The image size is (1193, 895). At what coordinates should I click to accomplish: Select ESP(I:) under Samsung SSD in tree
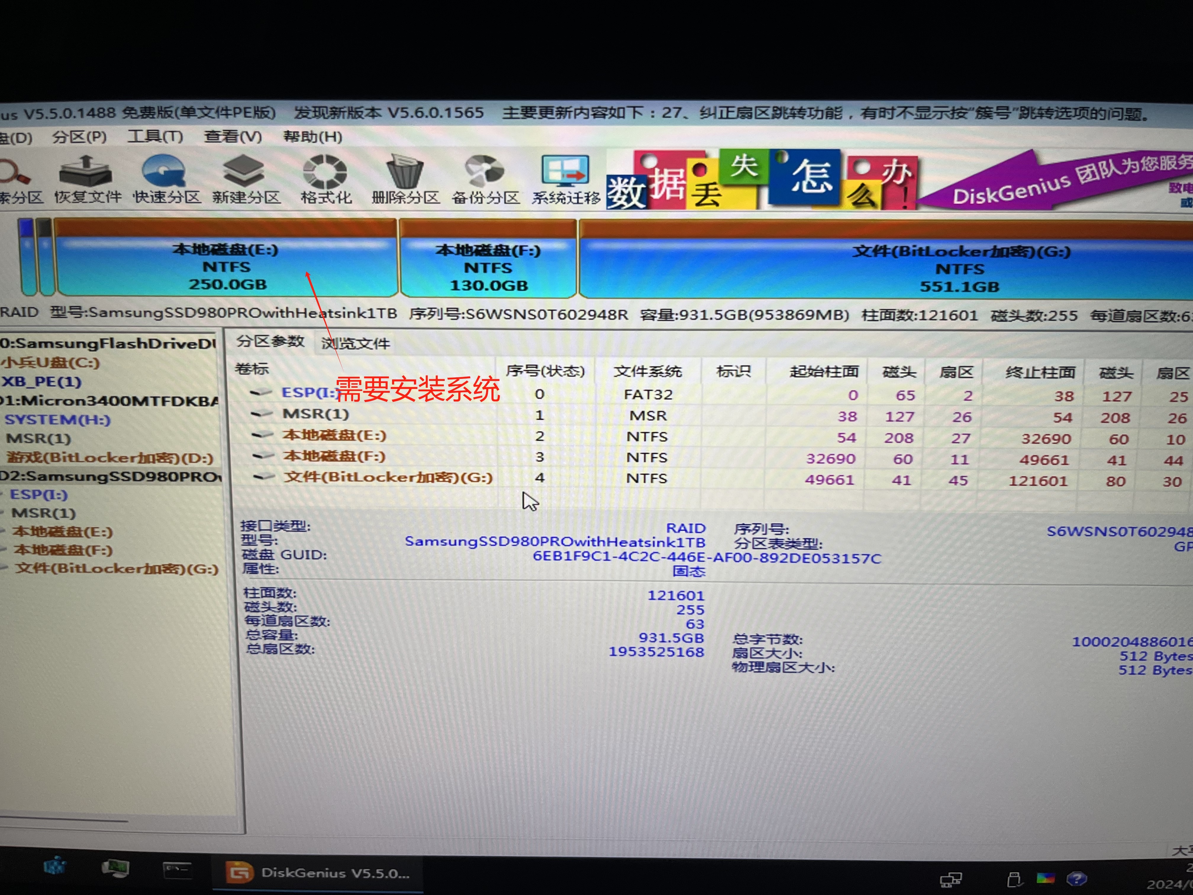point(38,495)
